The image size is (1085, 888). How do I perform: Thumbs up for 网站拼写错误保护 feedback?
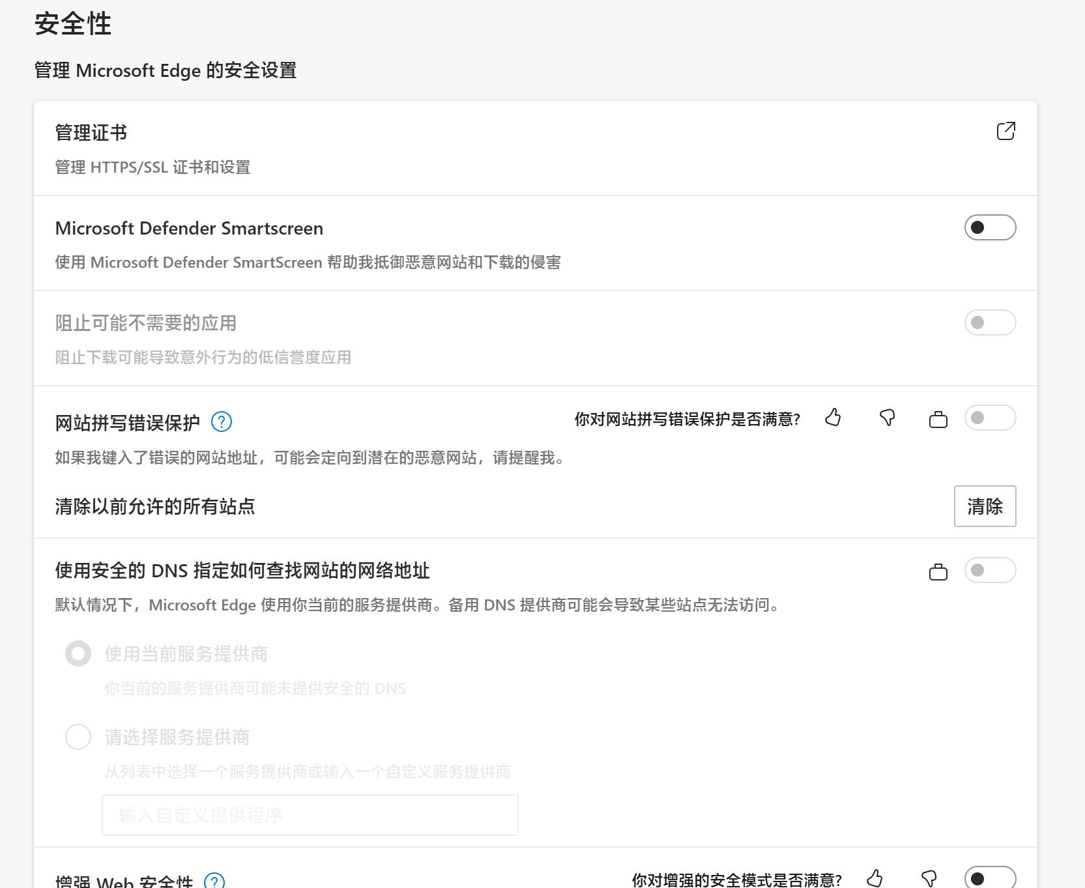[833, 418]
